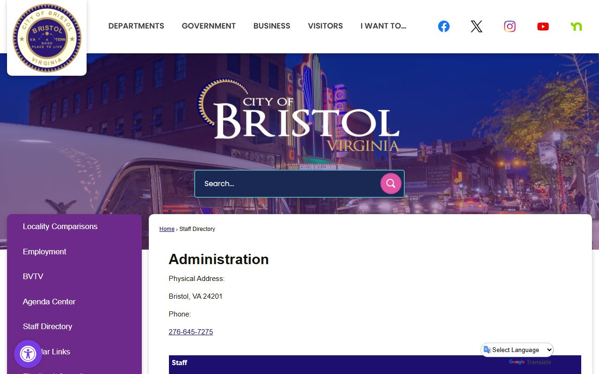The height and width of the screenshot is (374, 599).
Task: Open the Business menu
Action: [272, 26]
